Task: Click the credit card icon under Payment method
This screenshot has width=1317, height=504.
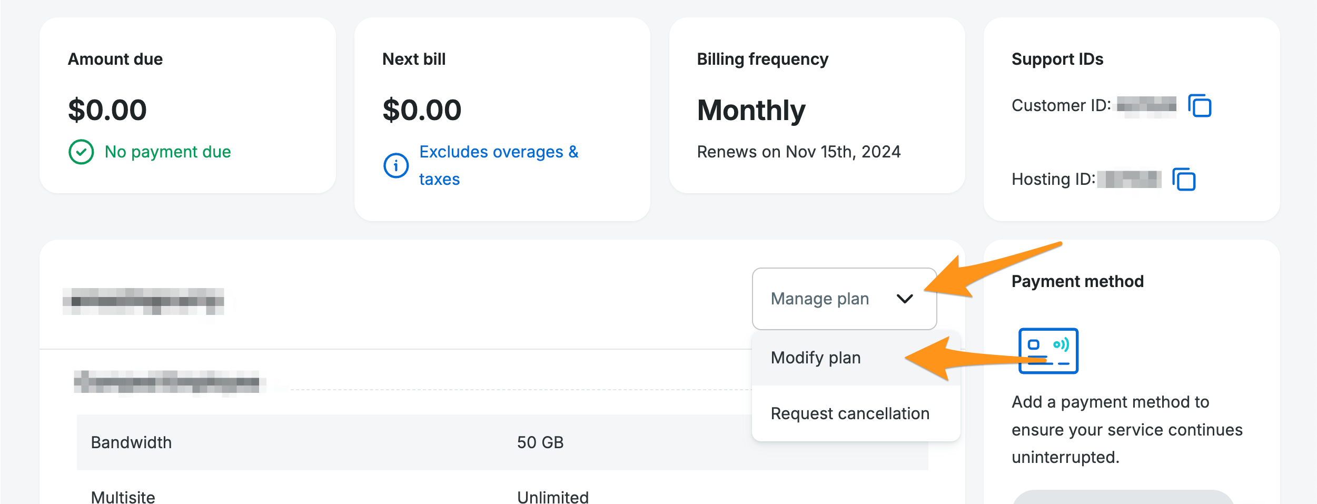Action: click(1048, 351)
